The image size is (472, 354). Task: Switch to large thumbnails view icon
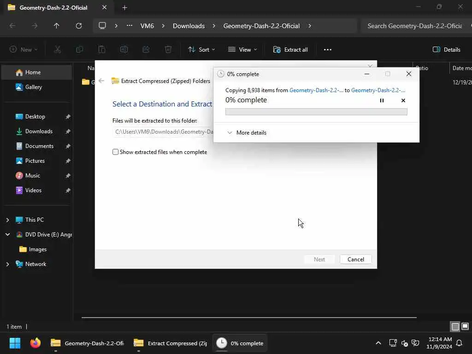[465, 326]
